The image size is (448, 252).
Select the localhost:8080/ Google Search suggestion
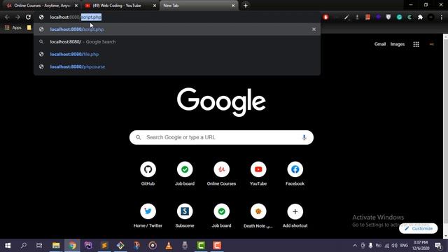(x=177, y=42)
